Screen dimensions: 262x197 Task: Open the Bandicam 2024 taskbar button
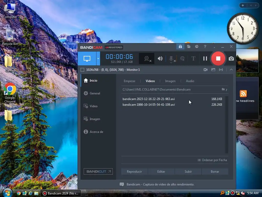click(x=61, y=193)
